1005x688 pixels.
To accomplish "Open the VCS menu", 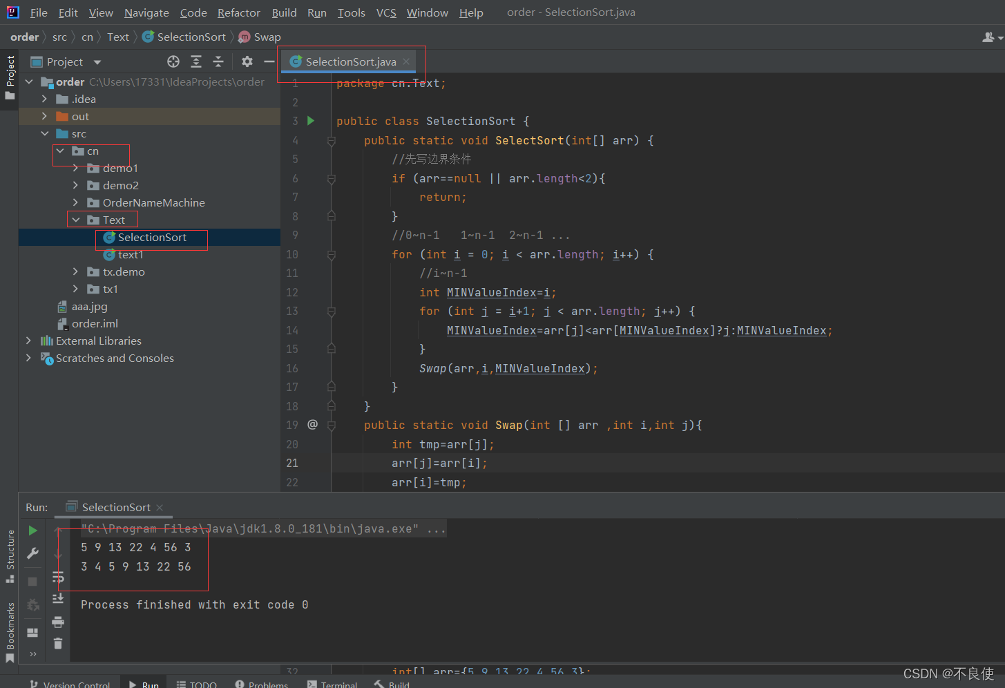I will [386, 12].
